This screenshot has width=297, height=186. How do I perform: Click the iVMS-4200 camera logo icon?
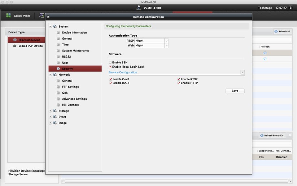click(x=139, y=8)
